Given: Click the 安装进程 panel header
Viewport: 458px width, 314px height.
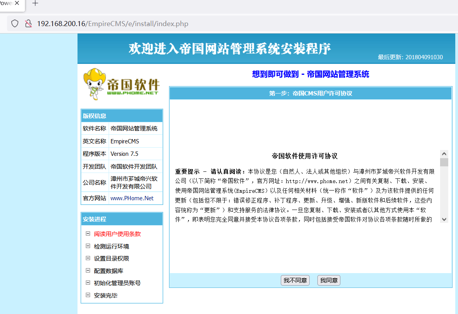Looking at the screenshot, I should pos(122,219).
